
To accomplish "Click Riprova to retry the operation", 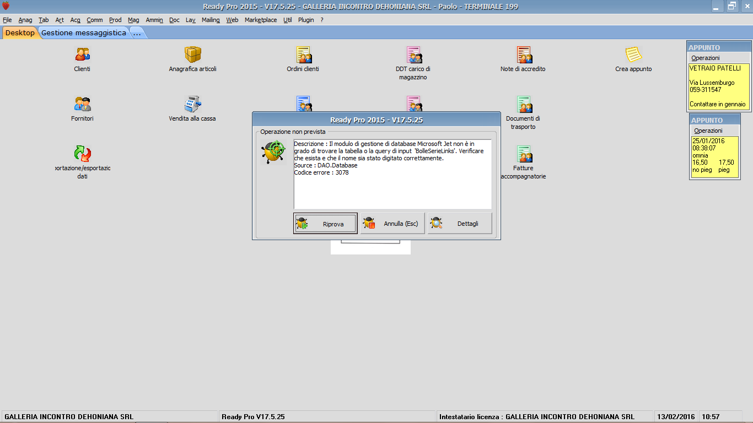I will point(325,224).
